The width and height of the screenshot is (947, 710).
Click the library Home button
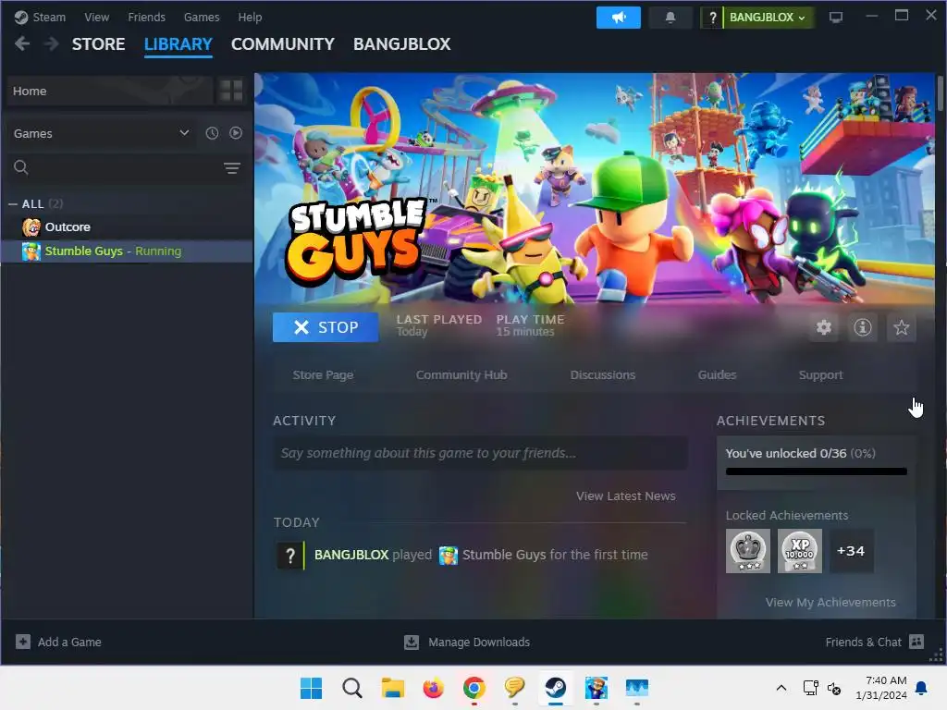110,92
